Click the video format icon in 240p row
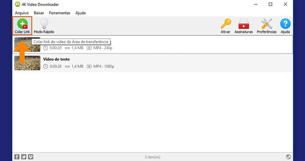Viewport: 305px width, 161px height. click(89, 48)
